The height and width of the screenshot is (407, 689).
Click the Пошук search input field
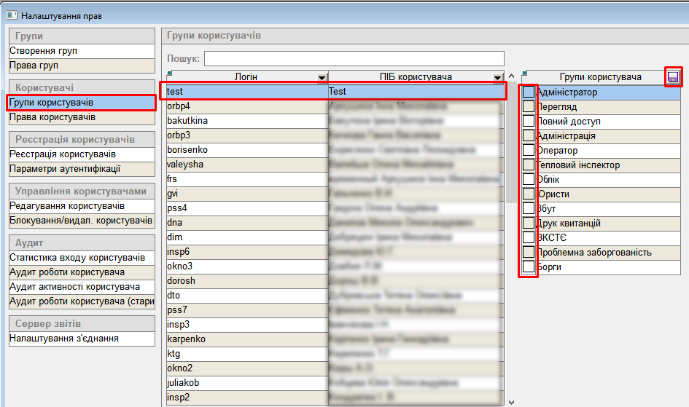[354, 58]
